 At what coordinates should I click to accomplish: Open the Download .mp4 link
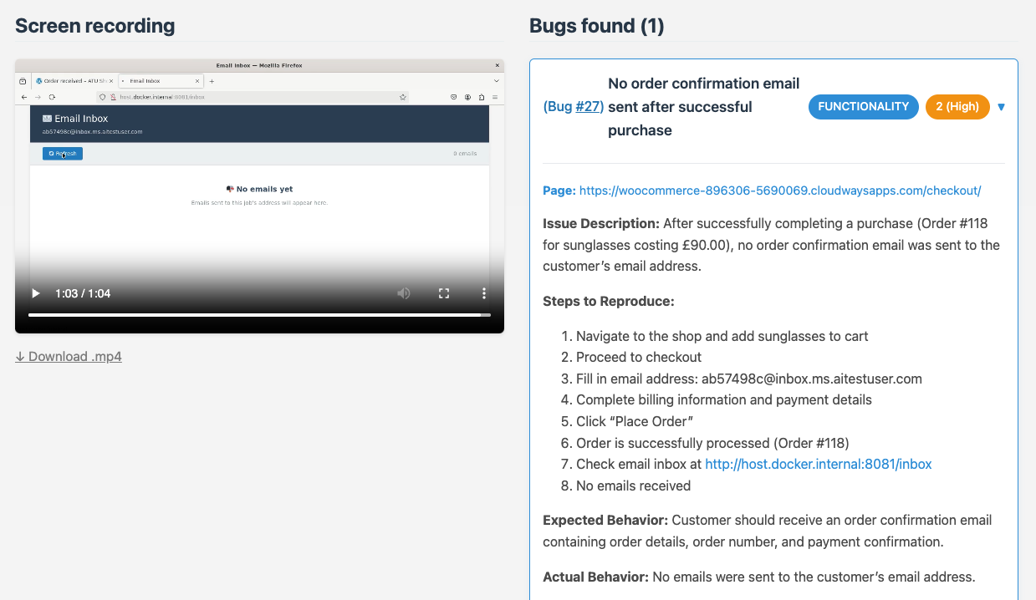[x=68, y=356]
